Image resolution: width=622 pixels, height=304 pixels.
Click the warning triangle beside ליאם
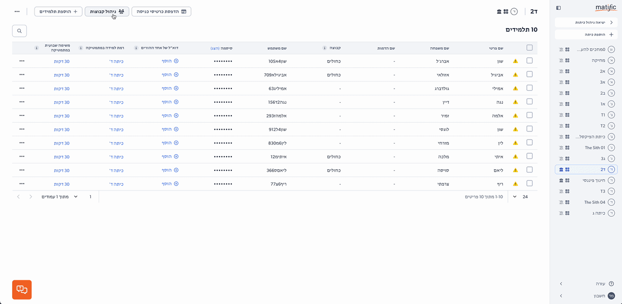pyautogui.click(x=516, y=170)
